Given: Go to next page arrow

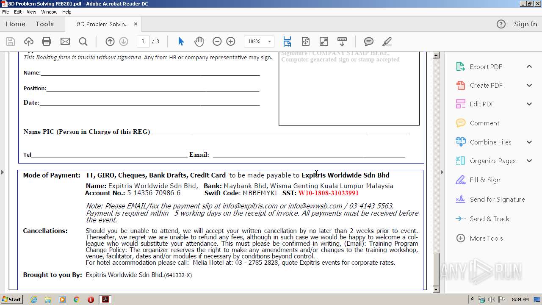Looking at the screenshot, I should [124, 41].
